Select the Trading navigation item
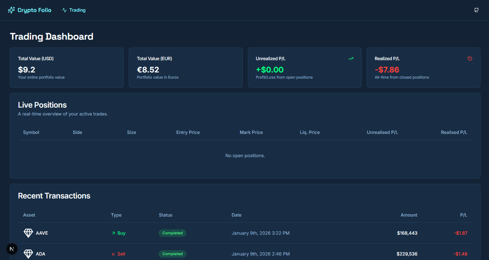 (x=73, y=10)
